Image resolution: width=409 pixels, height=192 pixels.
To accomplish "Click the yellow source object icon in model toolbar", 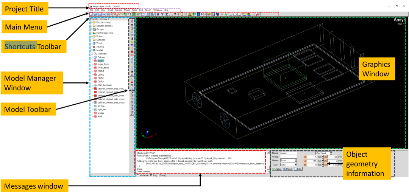I will (x=132, y=48).
